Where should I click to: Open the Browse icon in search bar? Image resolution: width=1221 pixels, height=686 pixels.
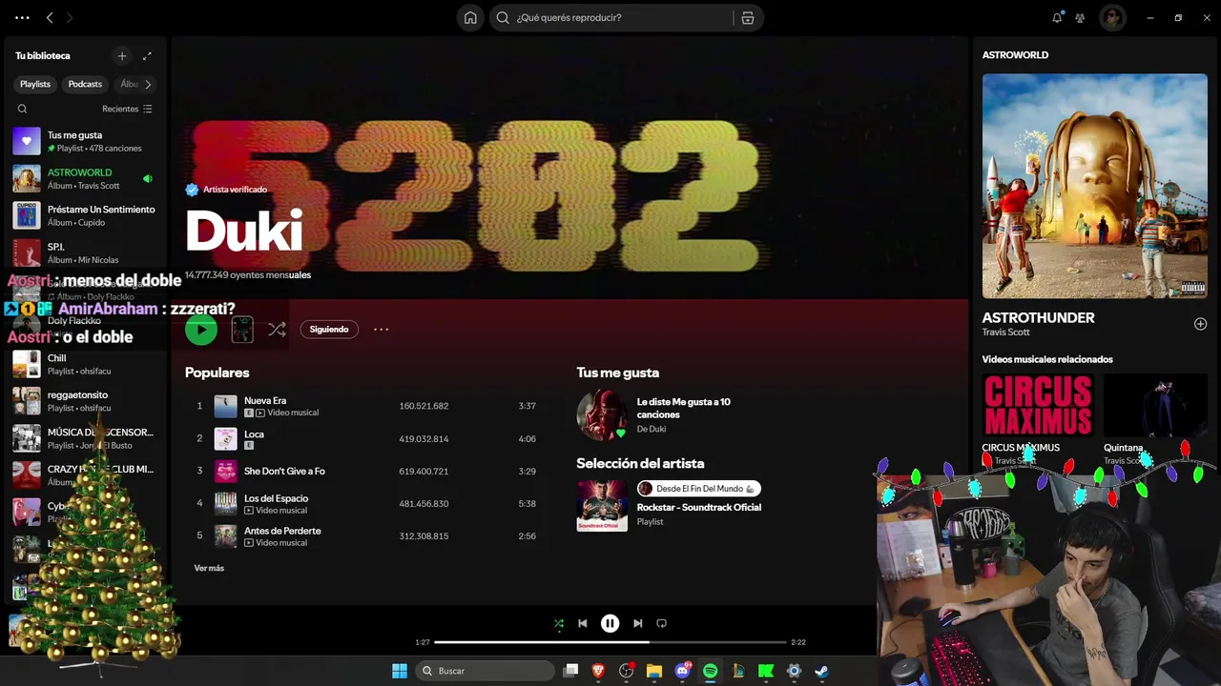(x=748, y=17)
